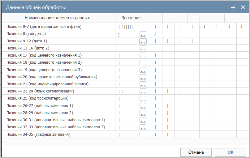The image size is (250, 158).
Task: Confirm dialog with OK button
Action: (230, 152)
